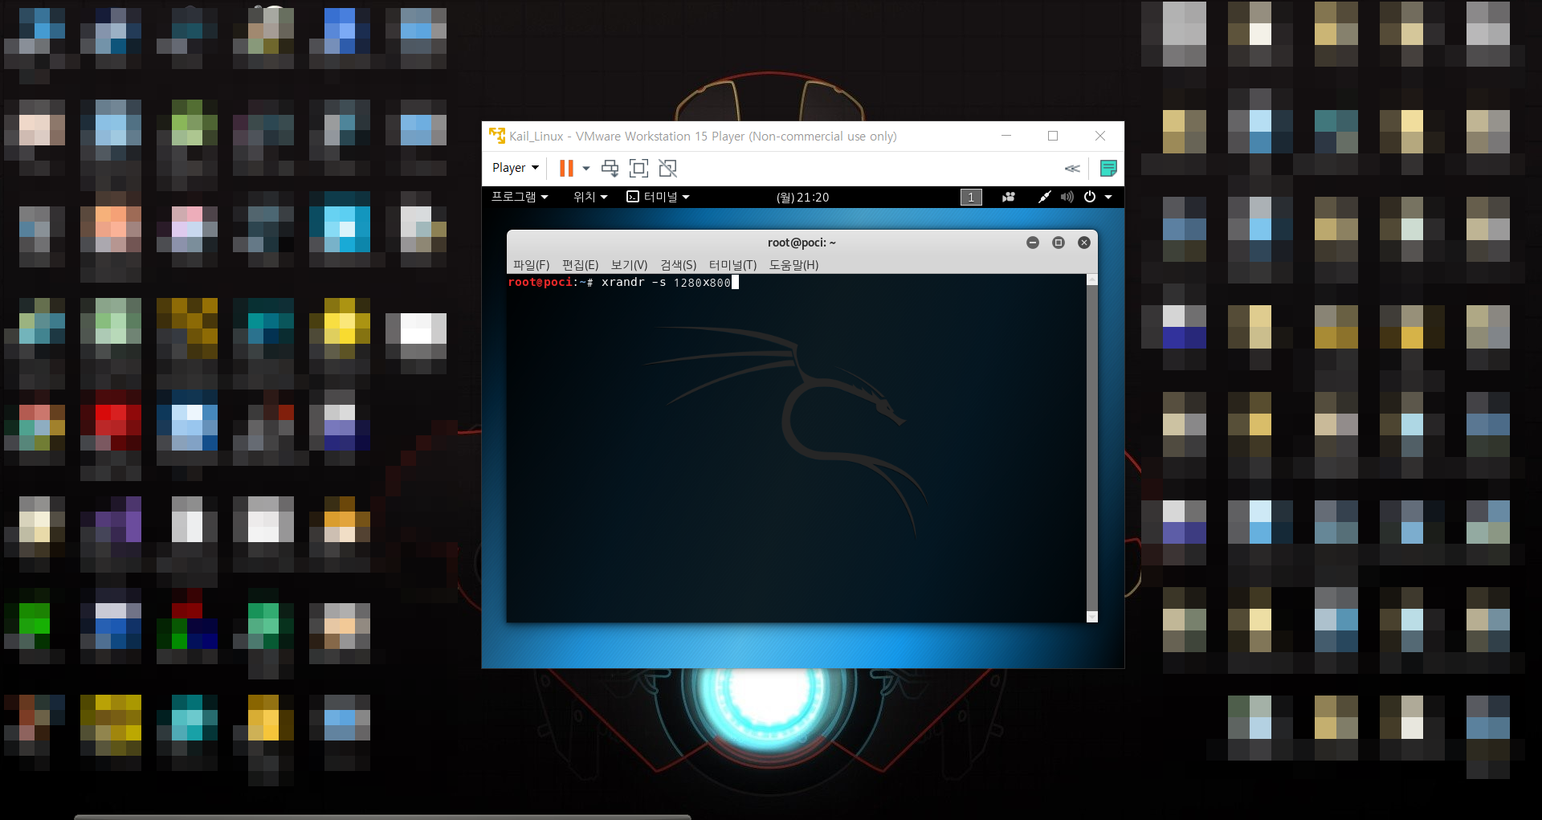Click the root@poci prompt text

pos(541,283)
